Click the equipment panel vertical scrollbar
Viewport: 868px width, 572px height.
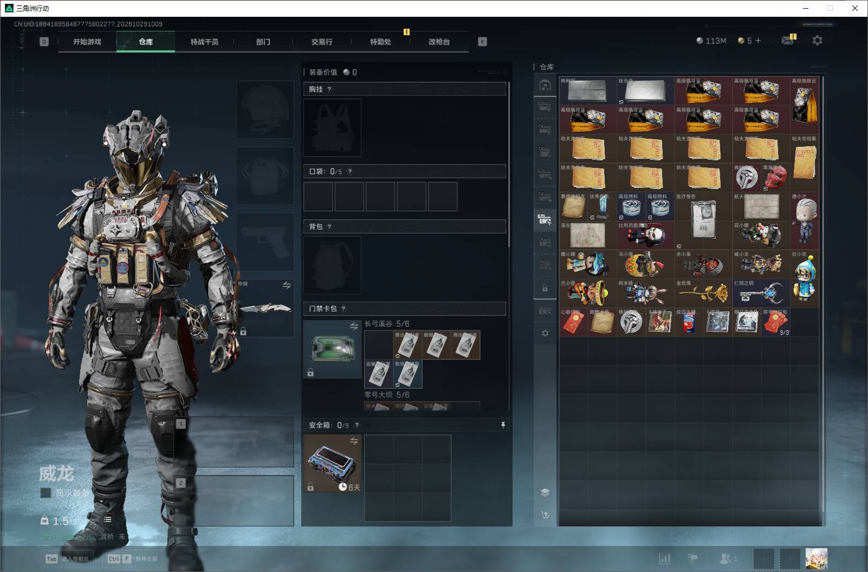click(509, 165)
